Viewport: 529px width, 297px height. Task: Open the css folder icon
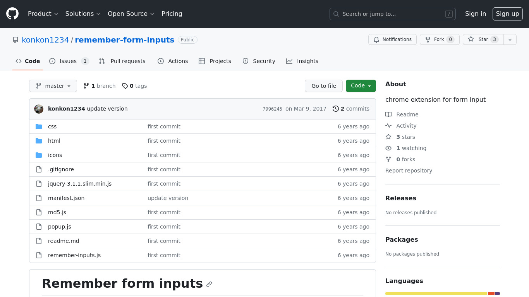(39, 126)
